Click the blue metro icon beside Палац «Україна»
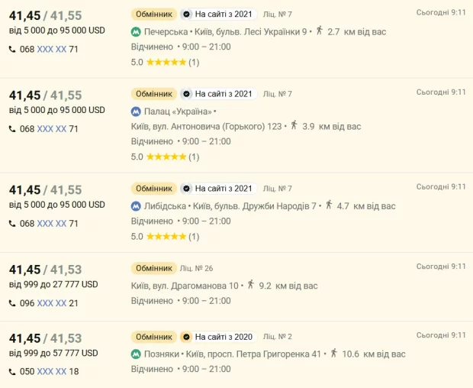Viewport: 473px width, 388px height. point(136,111)
